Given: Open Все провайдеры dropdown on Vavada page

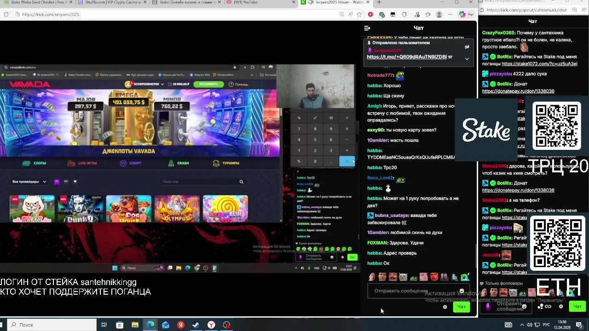Looking at the screenshot, I should [x=29, y=182].
